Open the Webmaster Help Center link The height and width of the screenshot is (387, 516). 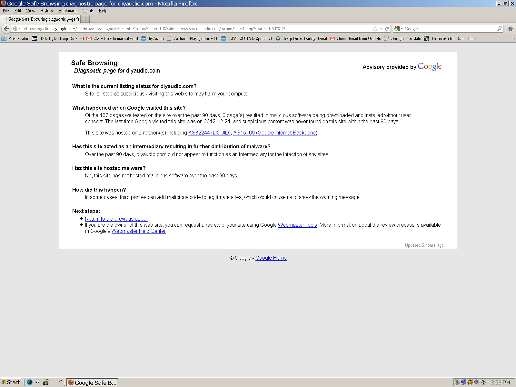pyautogui.click(x=139, y=231)
